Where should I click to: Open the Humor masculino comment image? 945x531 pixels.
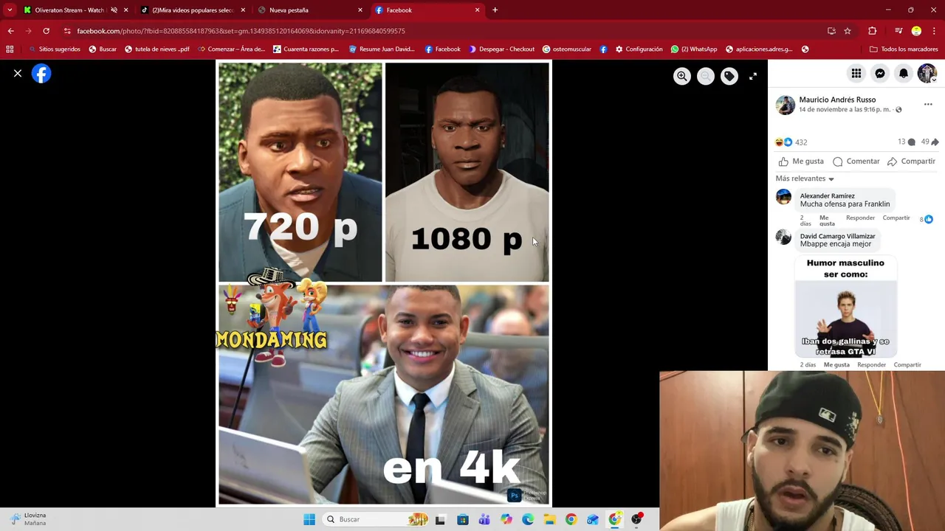pyautogui.click(x=845, y=307)
